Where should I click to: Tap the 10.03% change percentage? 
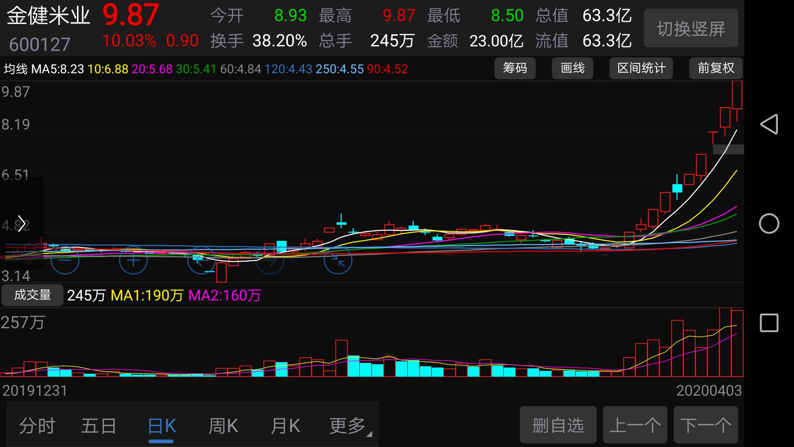point(129,41)
